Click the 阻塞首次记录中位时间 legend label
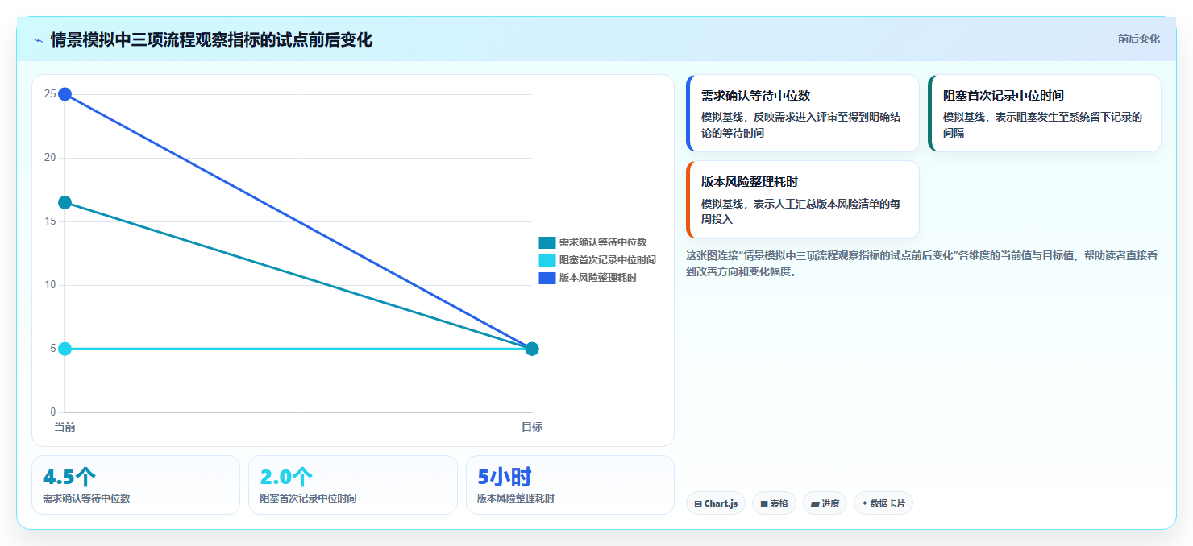The width and height of the screenshot is (1193, 546). (608, 260)
